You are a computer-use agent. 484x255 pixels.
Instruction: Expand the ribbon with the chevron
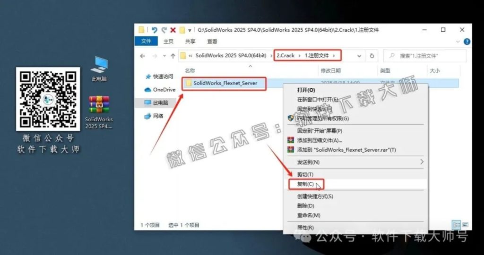(458, 42)
